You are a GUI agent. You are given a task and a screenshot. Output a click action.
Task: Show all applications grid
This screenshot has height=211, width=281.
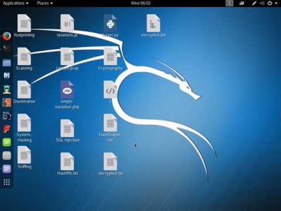click(6, 182)
